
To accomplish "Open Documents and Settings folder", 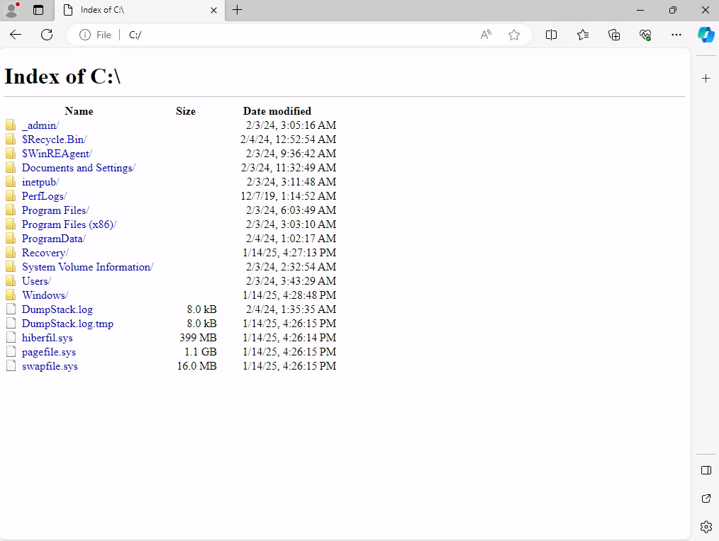I will (x=79, y=168).
